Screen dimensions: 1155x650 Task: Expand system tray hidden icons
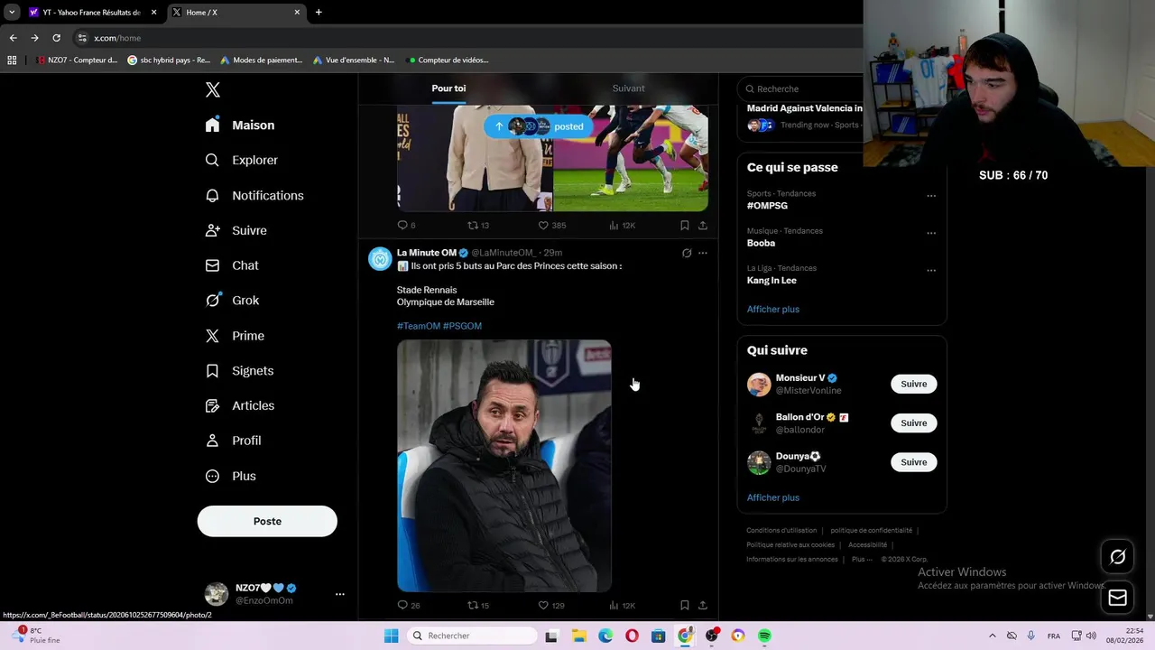pos(992,636)
